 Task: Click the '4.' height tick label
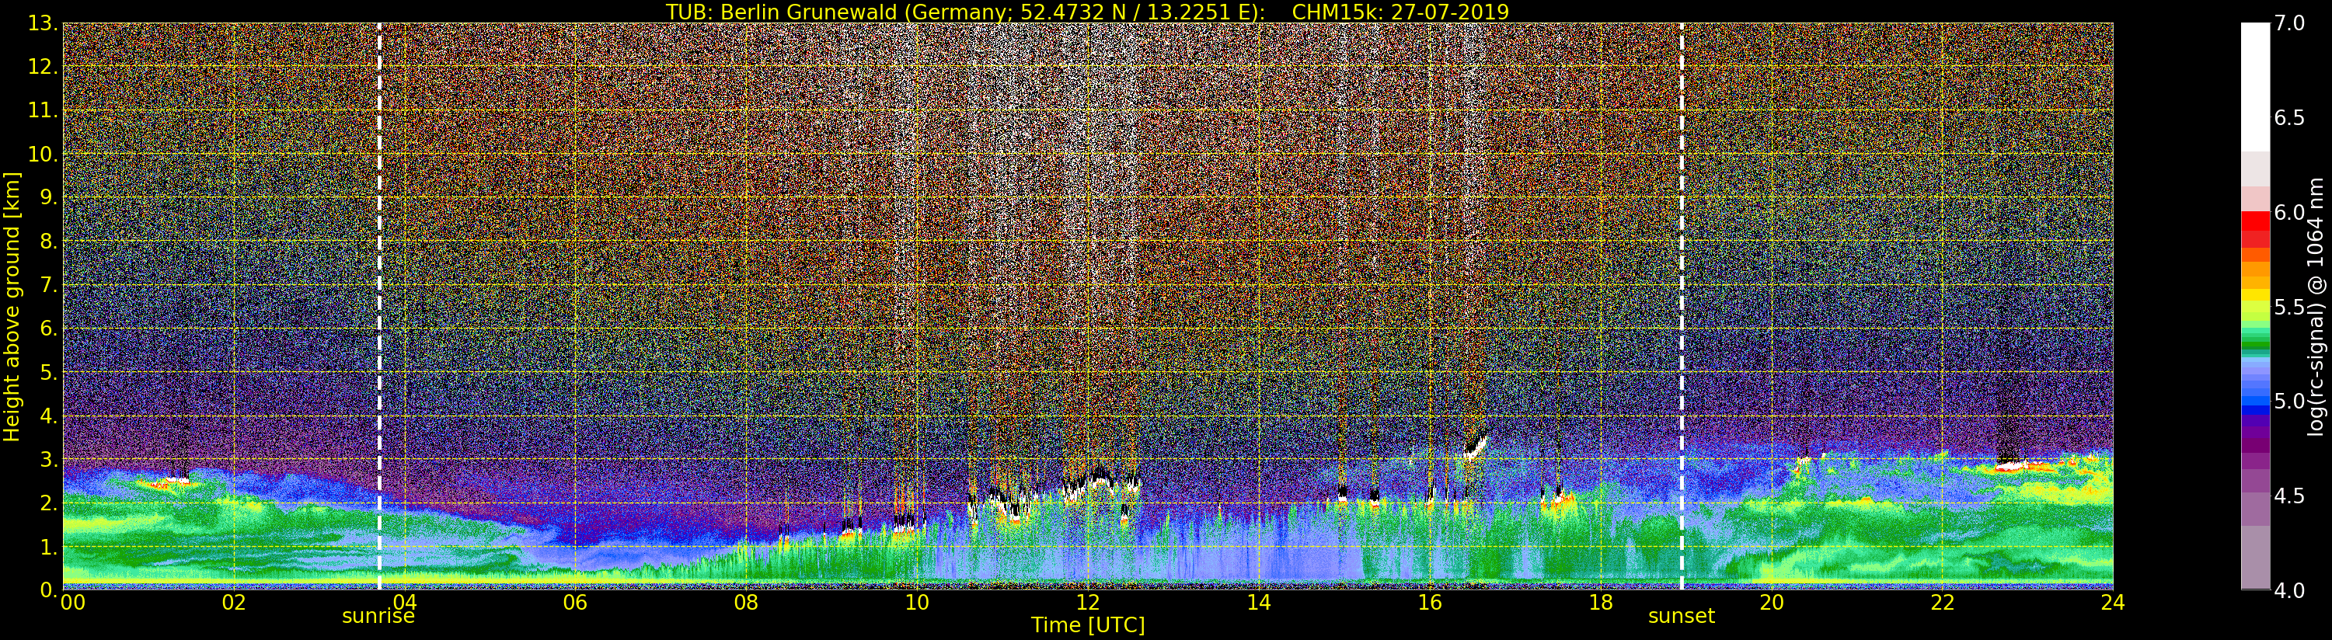48,416
